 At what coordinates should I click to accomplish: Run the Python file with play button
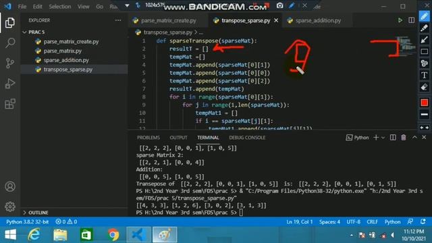[400, 20]
